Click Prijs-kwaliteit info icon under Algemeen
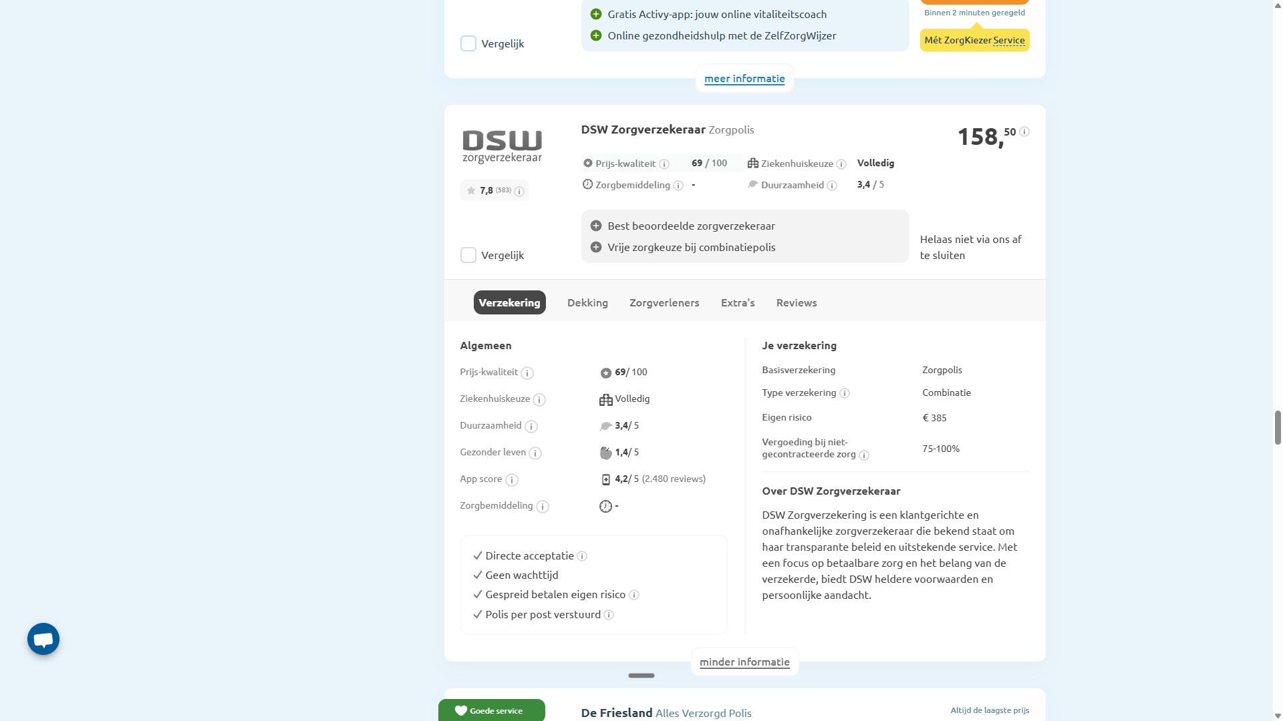This screenshot has width=1283, height=721. pos(527,373)
